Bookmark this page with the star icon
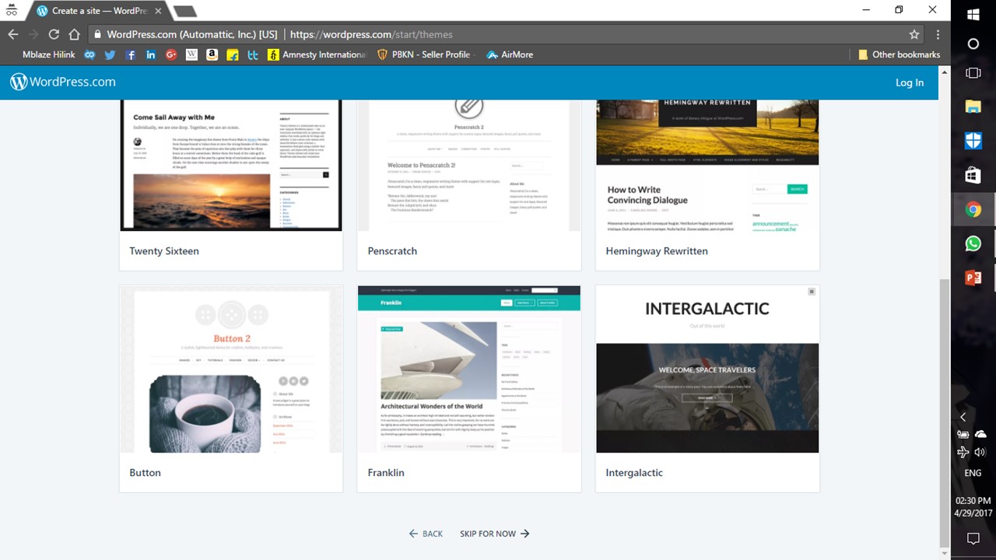Screen dimensions: 996x560 [x=914, y=34]
